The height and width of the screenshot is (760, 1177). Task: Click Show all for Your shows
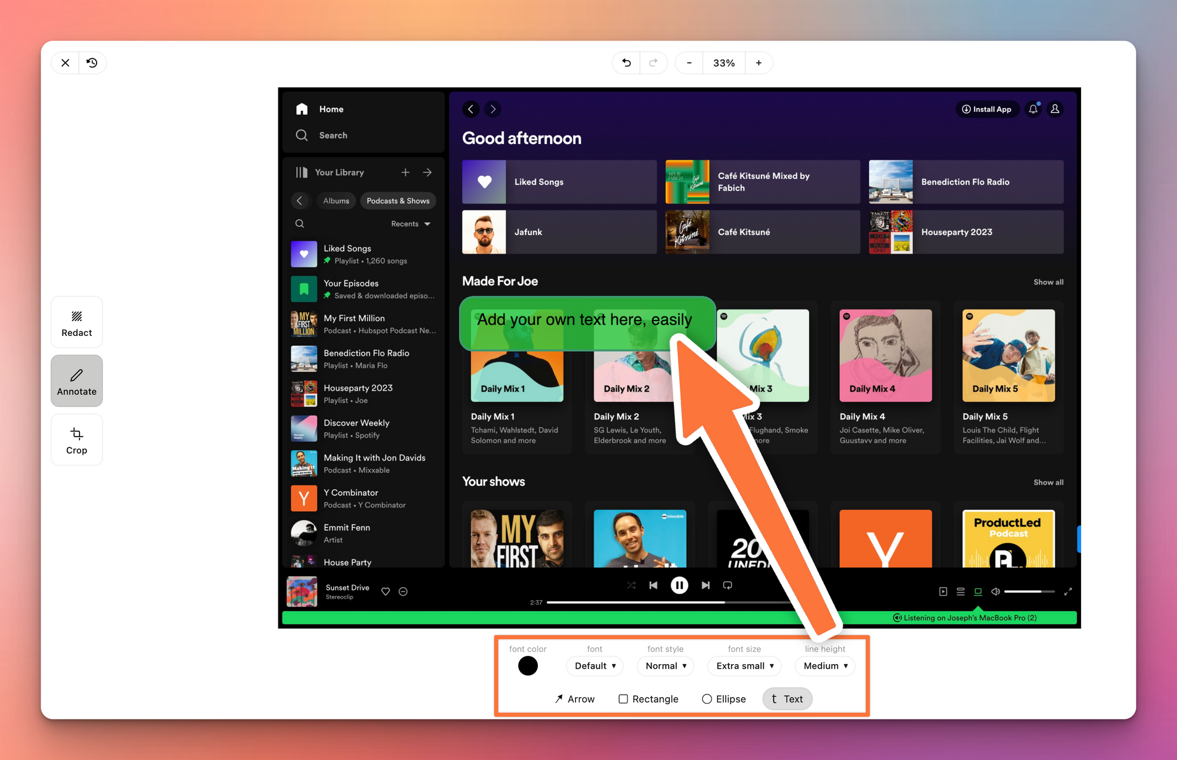(1048, 482)
